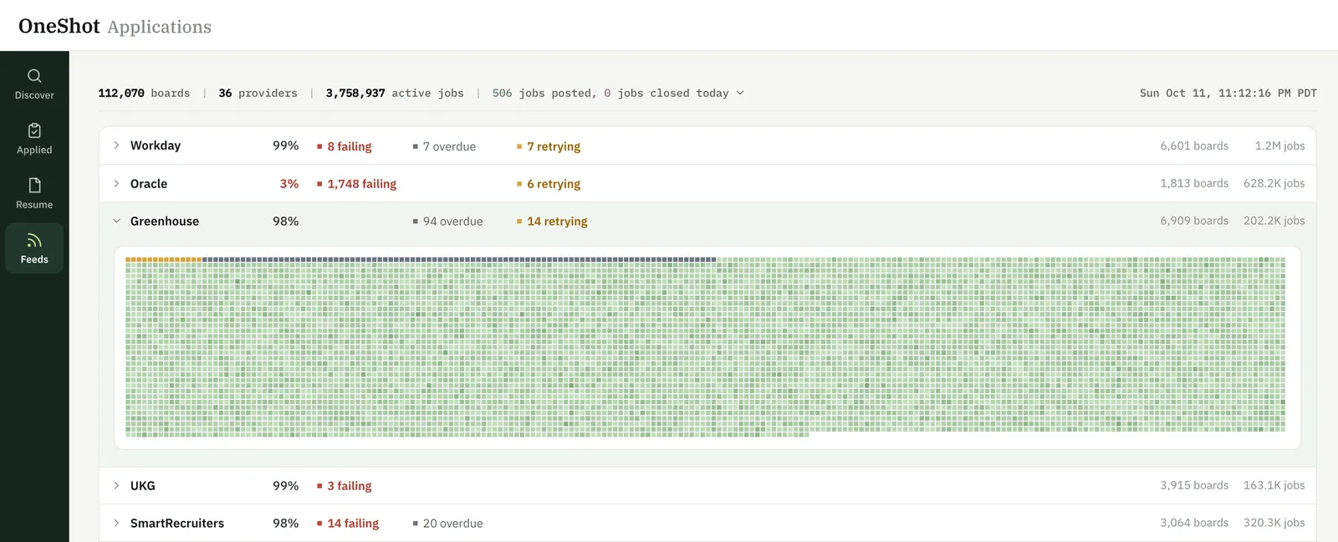
Task: Click SmartRecruiters' "3,064 boards" value
Action: point(1194,523)
